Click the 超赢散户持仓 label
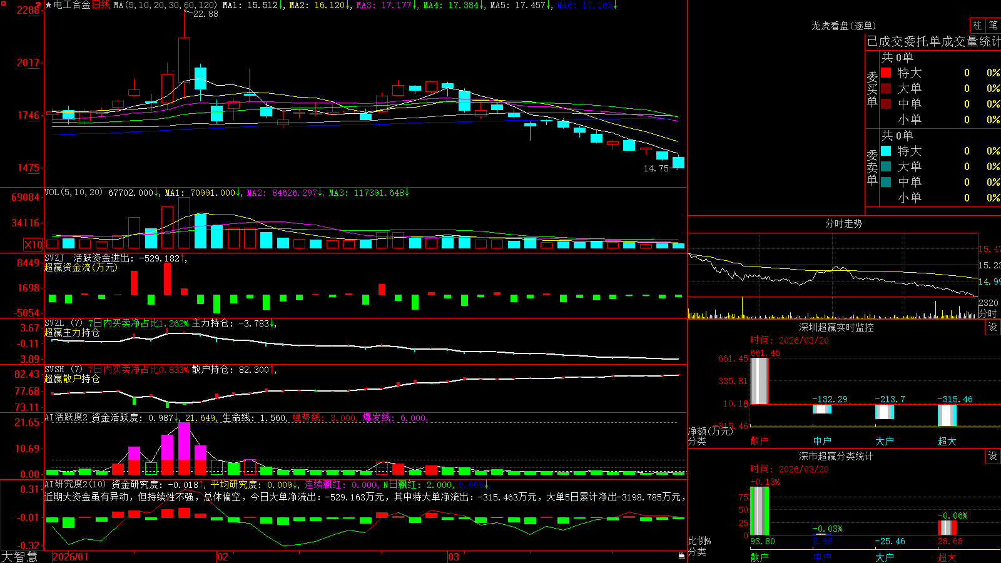1001x563 pixels. [x=72, y=378]
